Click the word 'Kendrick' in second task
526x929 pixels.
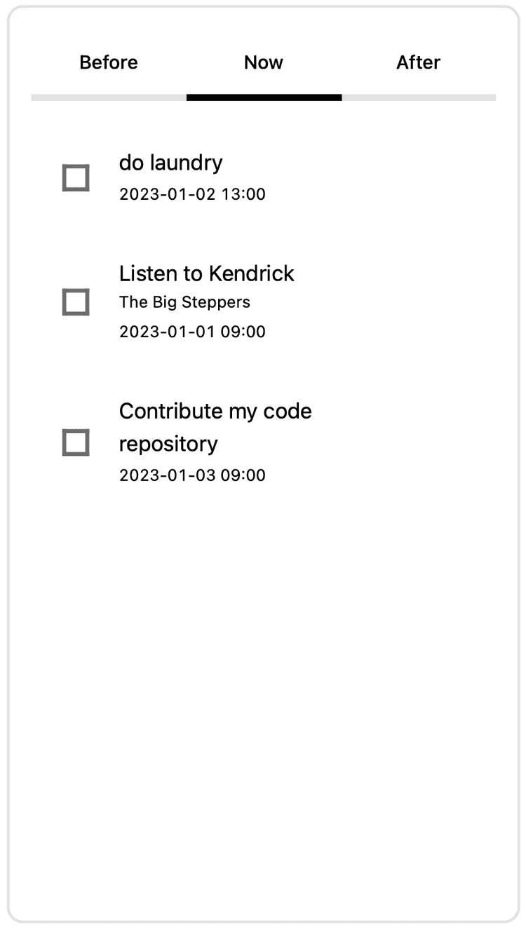251,273
